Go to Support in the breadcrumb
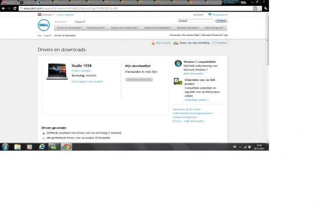This screenshot has height=214, width=319. 48,35
